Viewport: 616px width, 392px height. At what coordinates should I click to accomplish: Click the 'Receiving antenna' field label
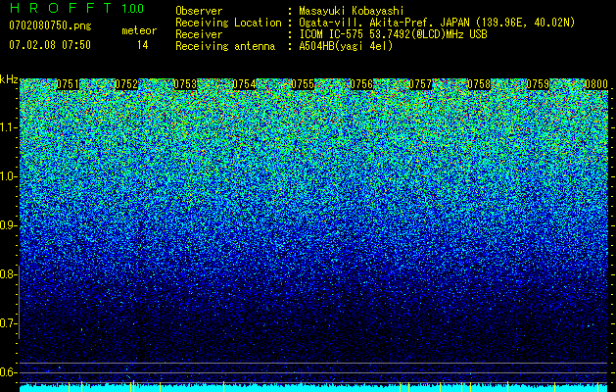coord(225,46)
